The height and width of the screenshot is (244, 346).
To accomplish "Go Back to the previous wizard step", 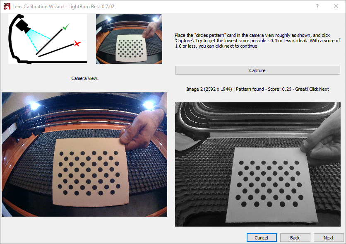I will (295, 238).
